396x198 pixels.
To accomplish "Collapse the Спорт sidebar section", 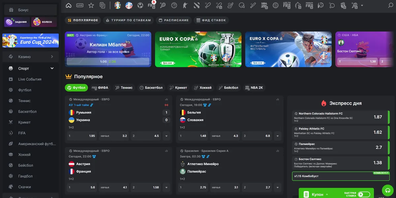I will pos(52,68).
